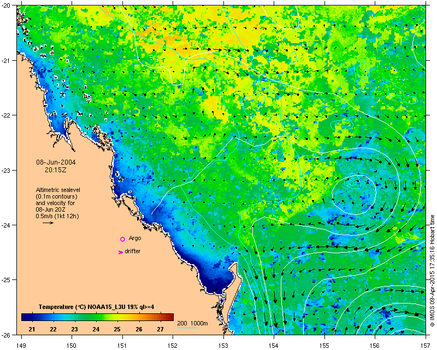Click the '08-Jun 20Z' caption line
The height and width of the screenshot is (350, 437).
50,209
